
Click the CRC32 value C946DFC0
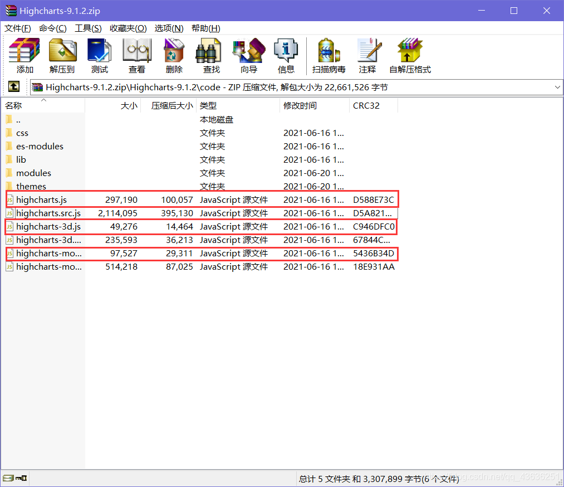[374, 226]
